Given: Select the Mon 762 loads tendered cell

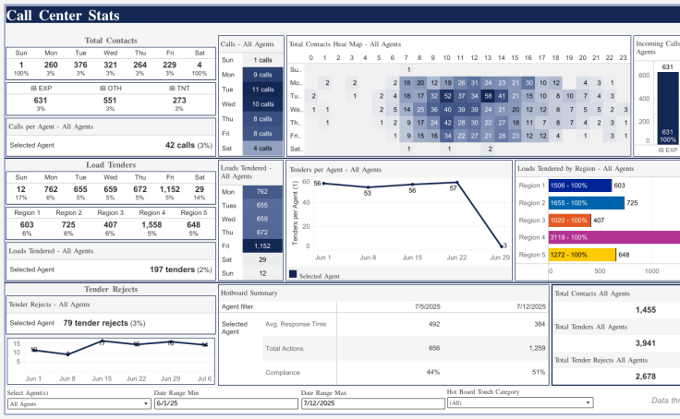Looking at the screenshot, I should (262, 192).
